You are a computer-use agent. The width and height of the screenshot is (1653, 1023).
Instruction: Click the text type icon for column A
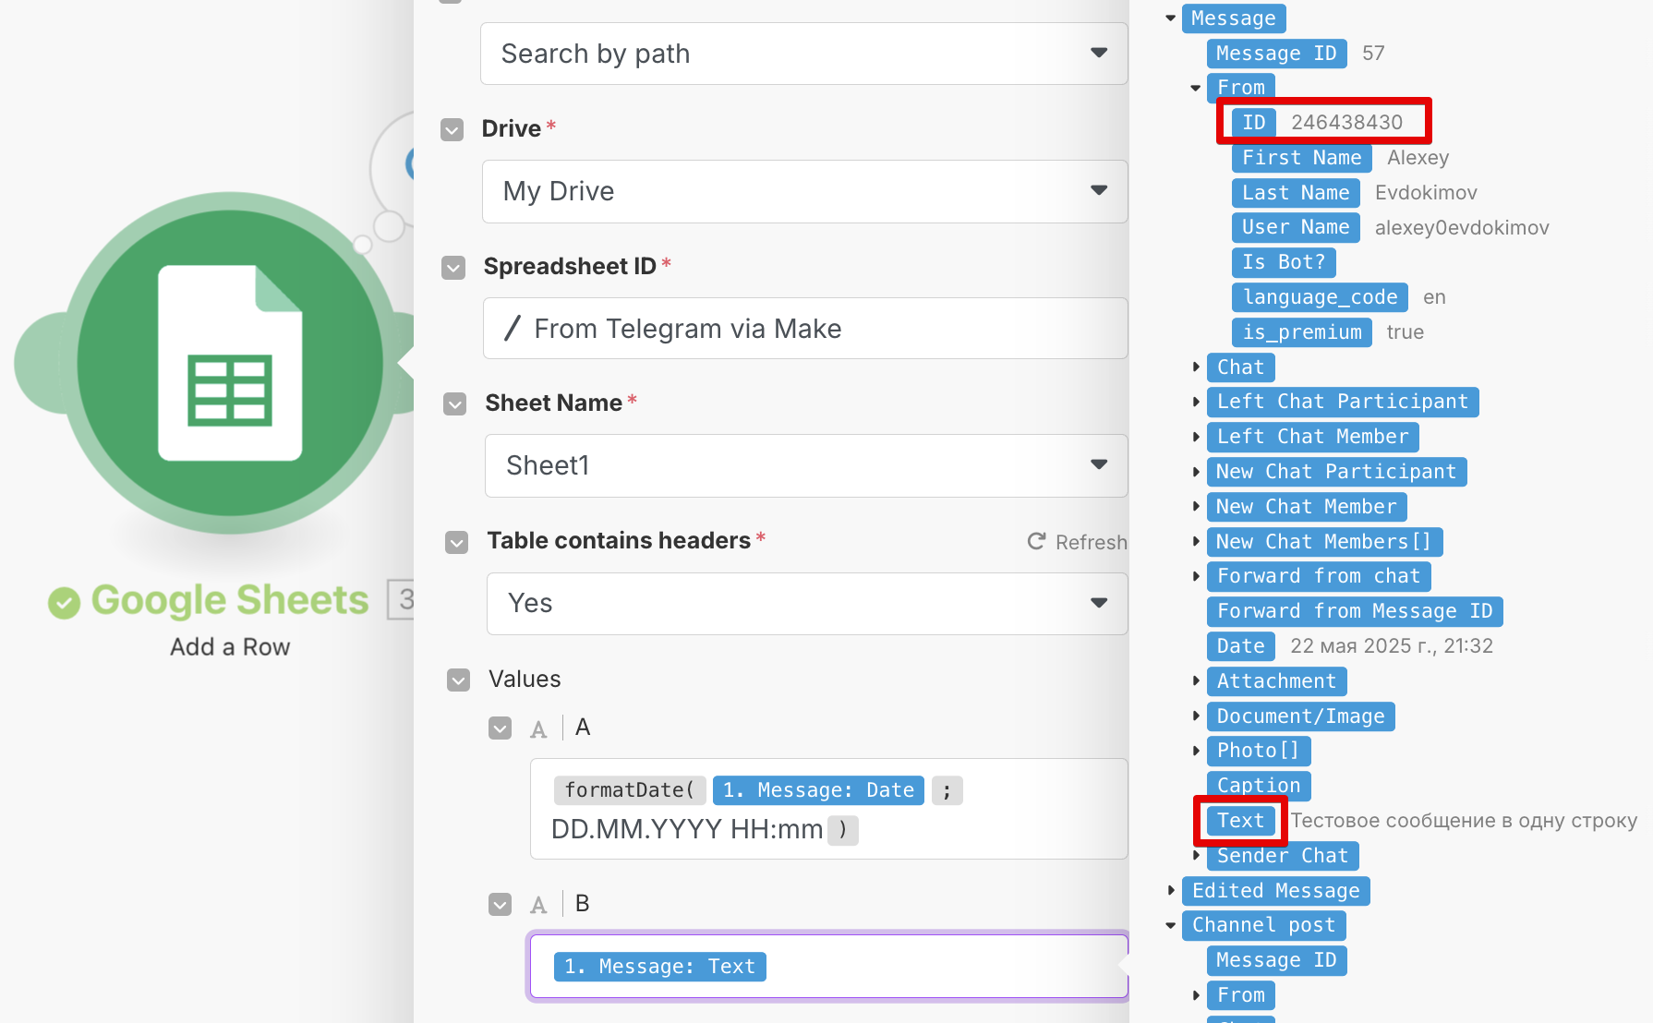538,729
